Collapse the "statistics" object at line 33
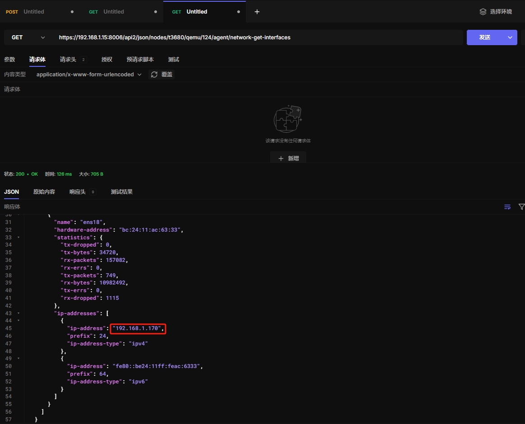 (18, 238)
